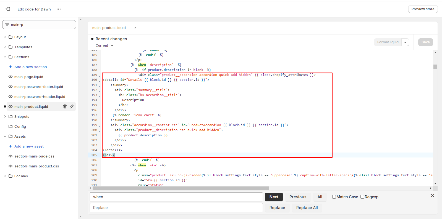
Task: Click the filter icon in file search
Action: point(7,25)
